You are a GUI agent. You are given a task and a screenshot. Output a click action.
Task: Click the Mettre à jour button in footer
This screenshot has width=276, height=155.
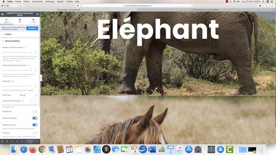(x=30, y=142)
